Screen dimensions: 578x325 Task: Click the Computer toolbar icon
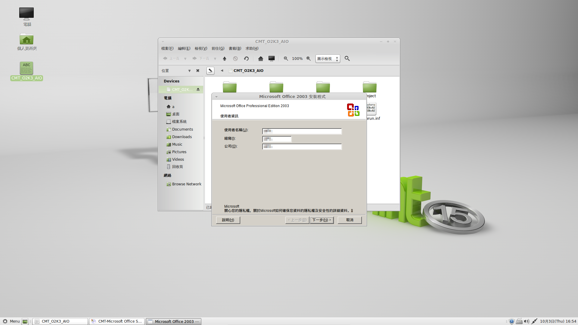(272, 59)
